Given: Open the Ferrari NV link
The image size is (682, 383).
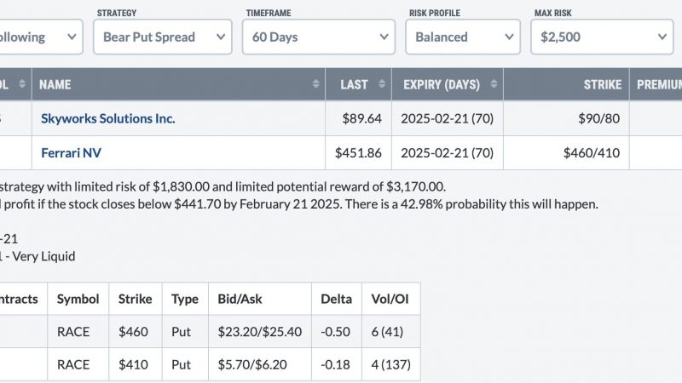Looking at the screenshot, I should (x=71, y=153).
